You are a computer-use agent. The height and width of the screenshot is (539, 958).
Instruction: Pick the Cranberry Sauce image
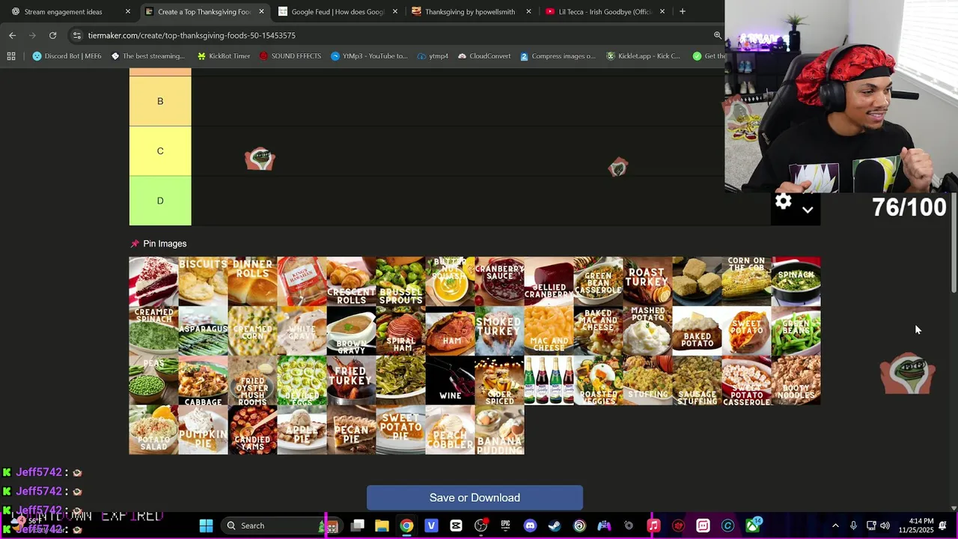point(499,281)
